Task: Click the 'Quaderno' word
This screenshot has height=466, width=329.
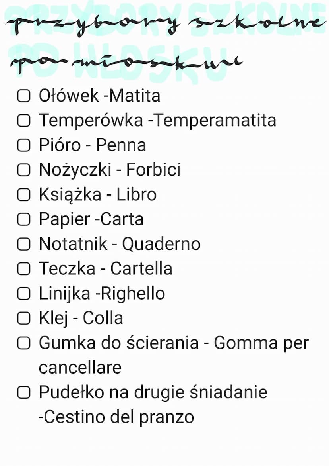Action: [161, 244]
